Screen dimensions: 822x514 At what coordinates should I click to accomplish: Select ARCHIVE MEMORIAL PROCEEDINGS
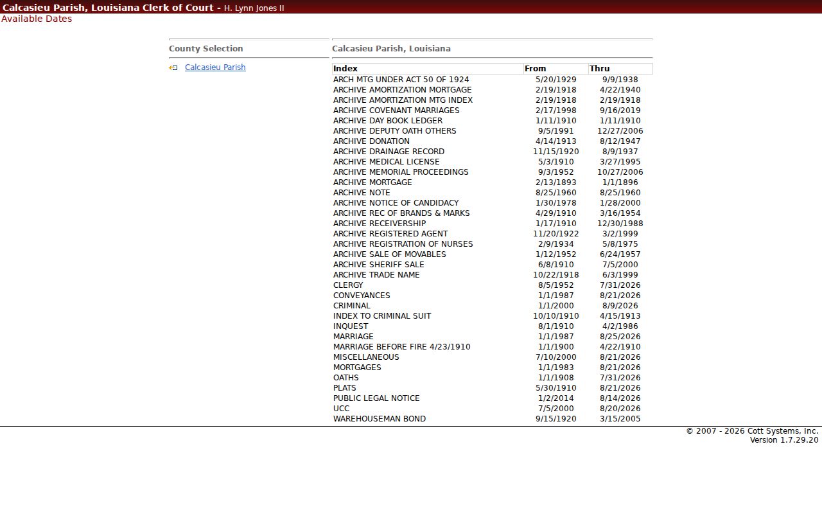401,172
